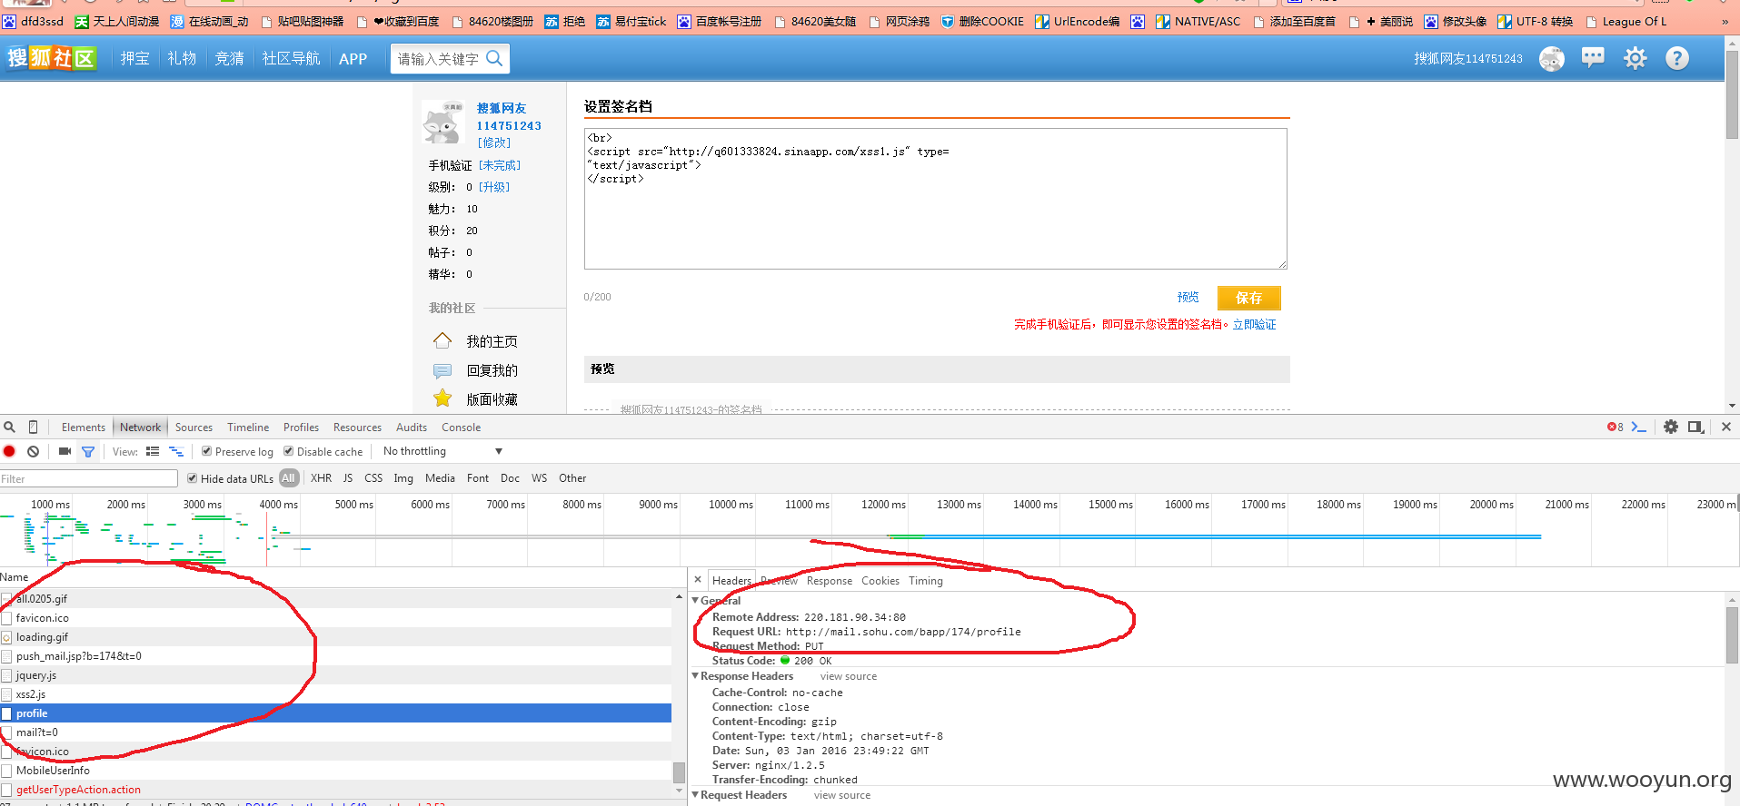Open the 社区导航 navigation menu
The width and height of the screenshot is (1740, 806).
(x=291, y=58)
